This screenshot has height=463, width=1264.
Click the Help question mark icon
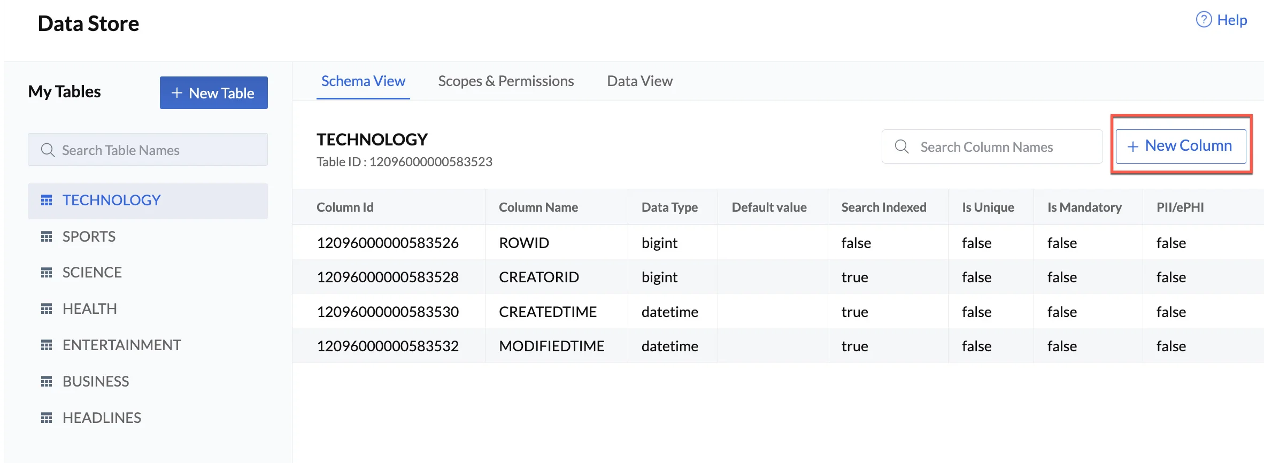tap(1203, 20)
